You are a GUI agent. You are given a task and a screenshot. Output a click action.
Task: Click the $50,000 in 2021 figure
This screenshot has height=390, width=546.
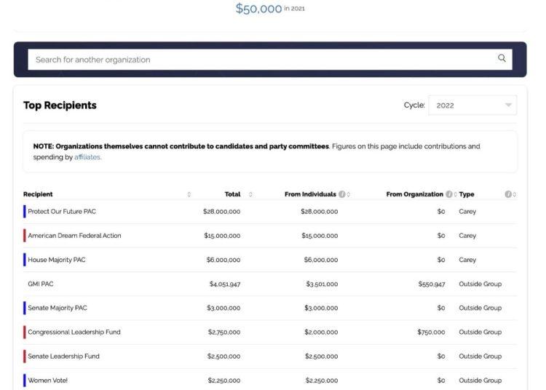click(270, 9)
